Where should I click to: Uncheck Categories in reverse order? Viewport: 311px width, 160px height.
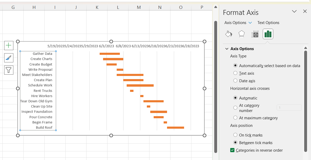[232, 150]
